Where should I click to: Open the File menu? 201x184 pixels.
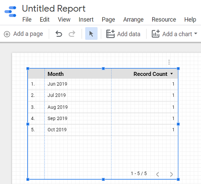pos(27,20)
